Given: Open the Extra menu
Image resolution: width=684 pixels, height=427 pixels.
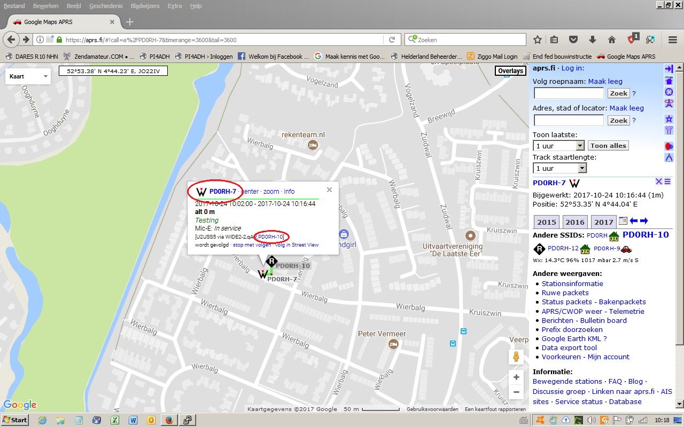Looking at the screenshot, I should (175, 6).
